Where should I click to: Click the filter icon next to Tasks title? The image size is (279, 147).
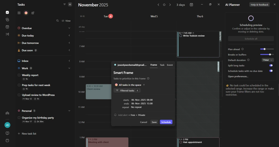tap(64, 4)
